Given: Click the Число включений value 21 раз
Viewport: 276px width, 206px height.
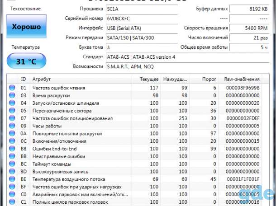Looking at the screenshot, I should click(249, 37).
